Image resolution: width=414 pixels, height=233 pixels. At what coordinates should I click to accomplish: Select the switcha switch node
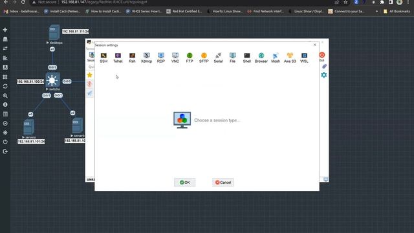(x=52, y=80)
